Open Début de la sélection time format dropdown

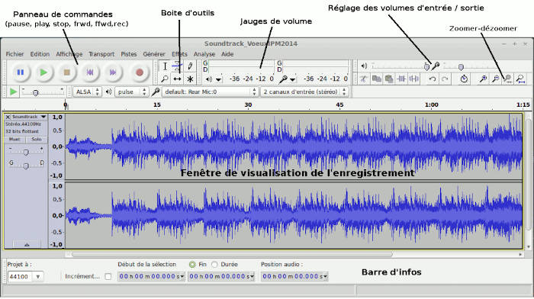point(182,277)
